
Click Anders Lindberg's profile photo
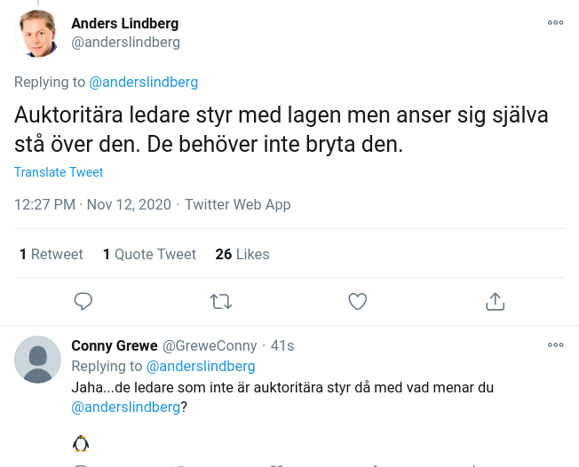click(38, 34)
